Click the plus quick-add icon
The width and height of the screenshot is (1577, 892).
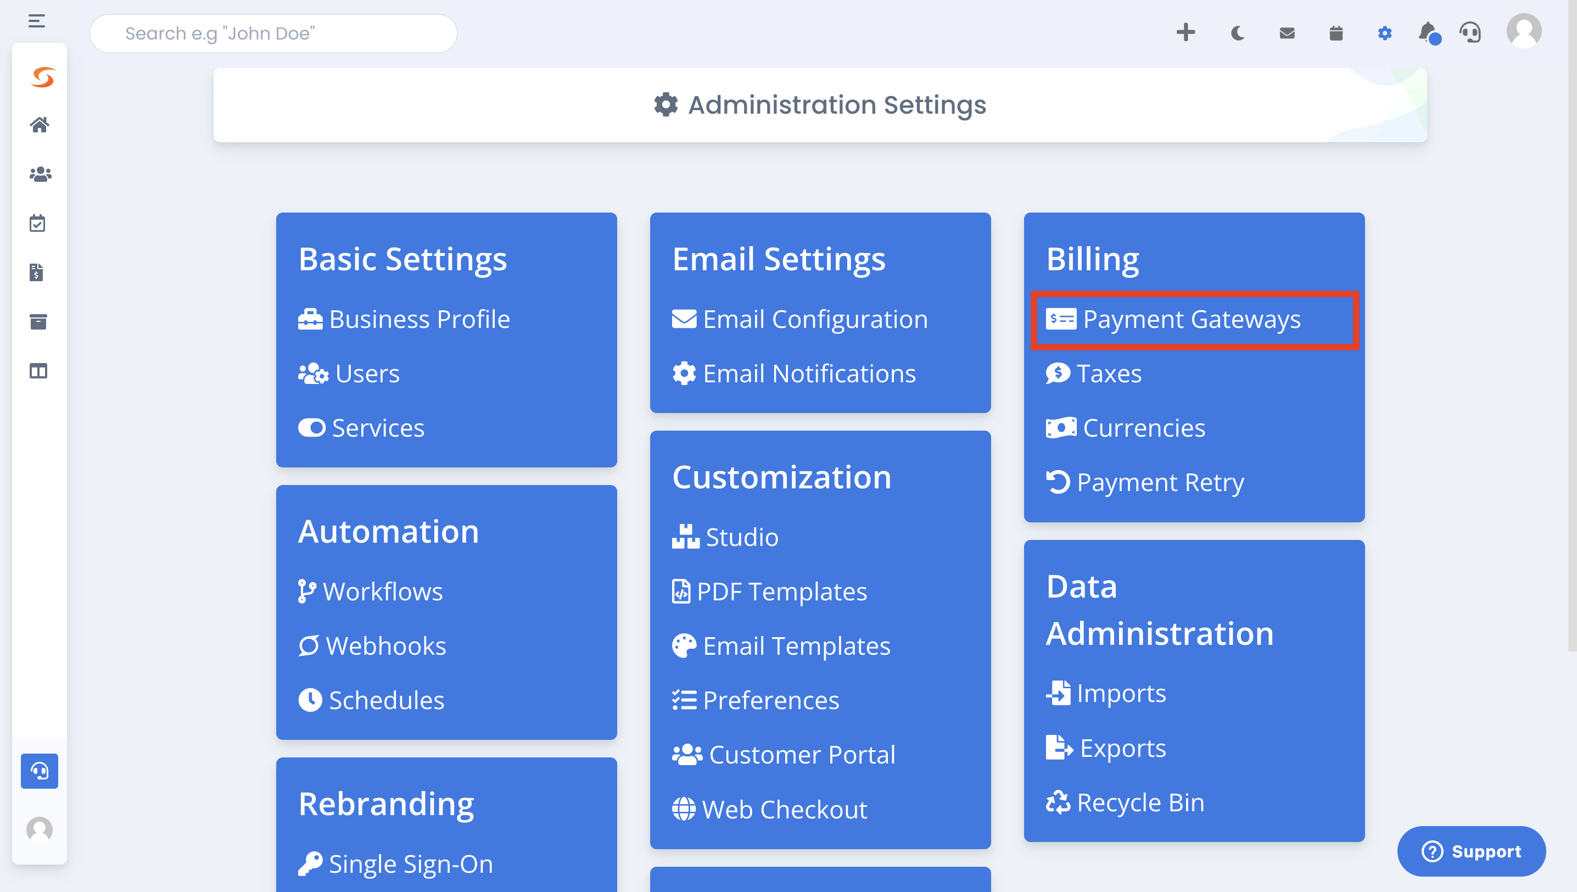(1185, 32)
